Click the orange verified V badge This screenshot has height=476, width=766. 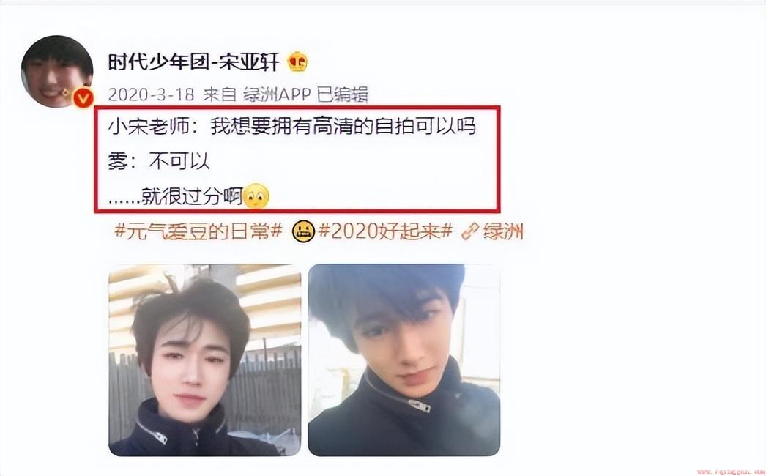[83, 99]
